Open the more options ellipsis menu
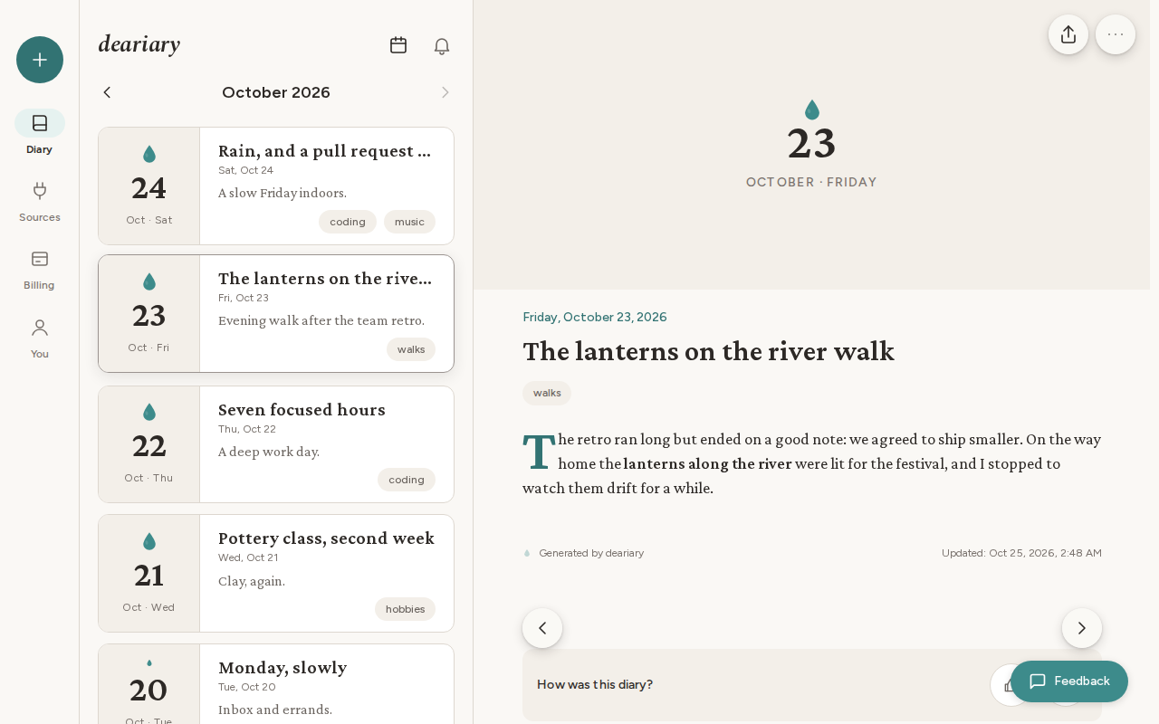Viewport: 1159px width, 724px height. pyautogui.click(x=1116, y=34)
